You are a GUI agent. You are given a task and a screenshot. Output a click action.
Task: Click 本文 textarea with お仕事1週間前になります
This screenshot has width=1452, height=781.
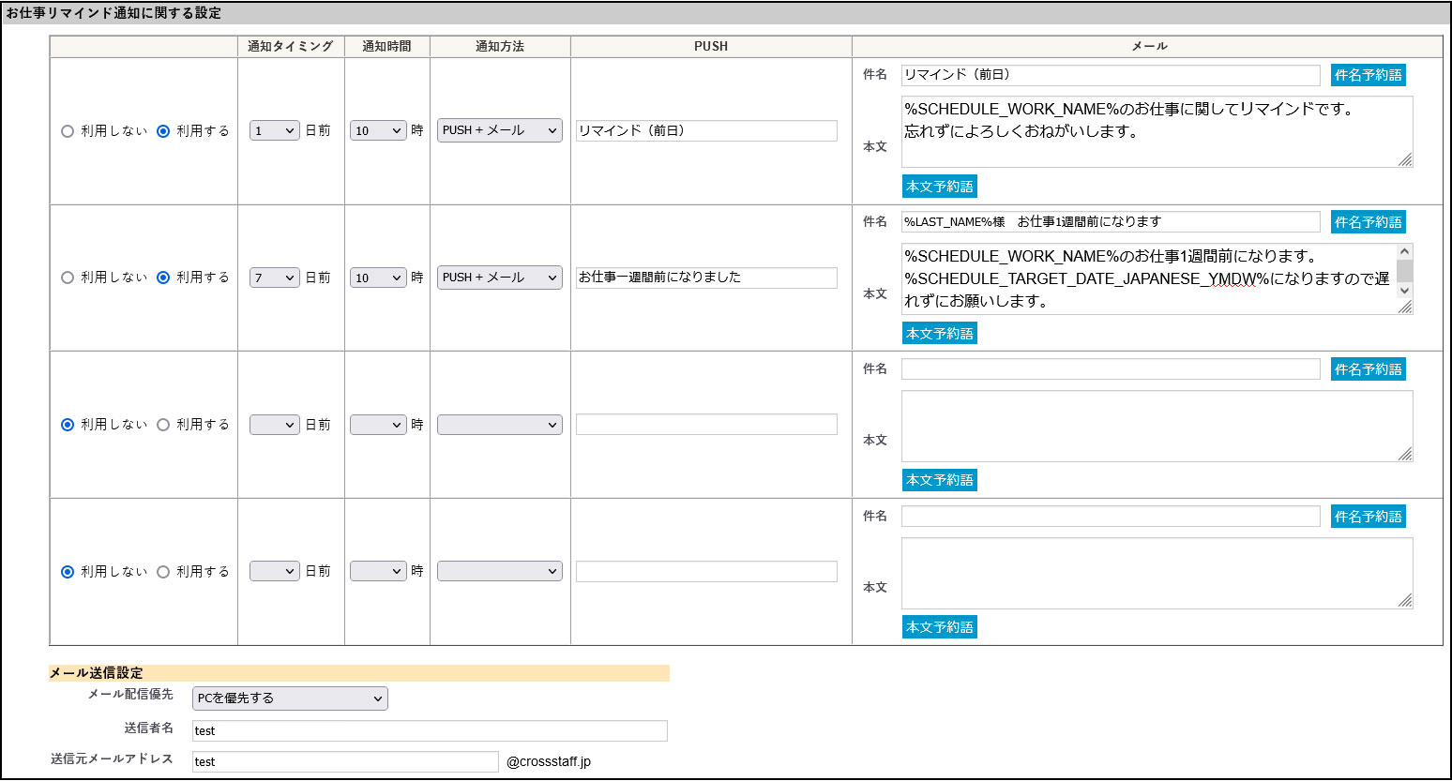1157,278
